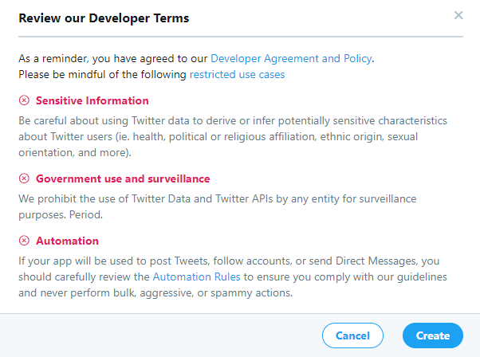Screen dimensions: 480x357
Task: Click the crossed-circle icon beside Sensitive Information
Action: [x=24, y=100]
